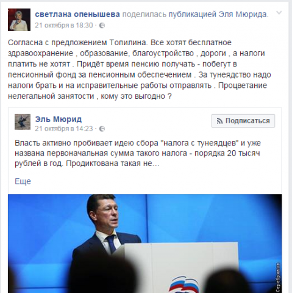
Task: Click the RSS icon in Подписаться button
Action: coord(219,121)
